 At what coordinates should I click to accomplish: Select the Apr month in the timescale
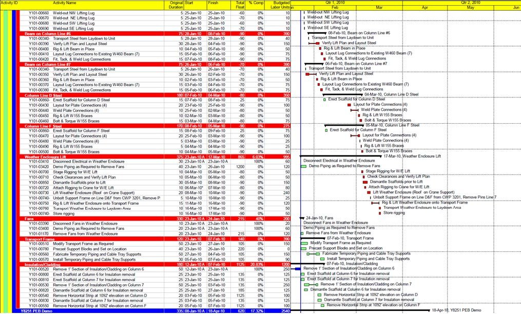click(x=424, y=7)
